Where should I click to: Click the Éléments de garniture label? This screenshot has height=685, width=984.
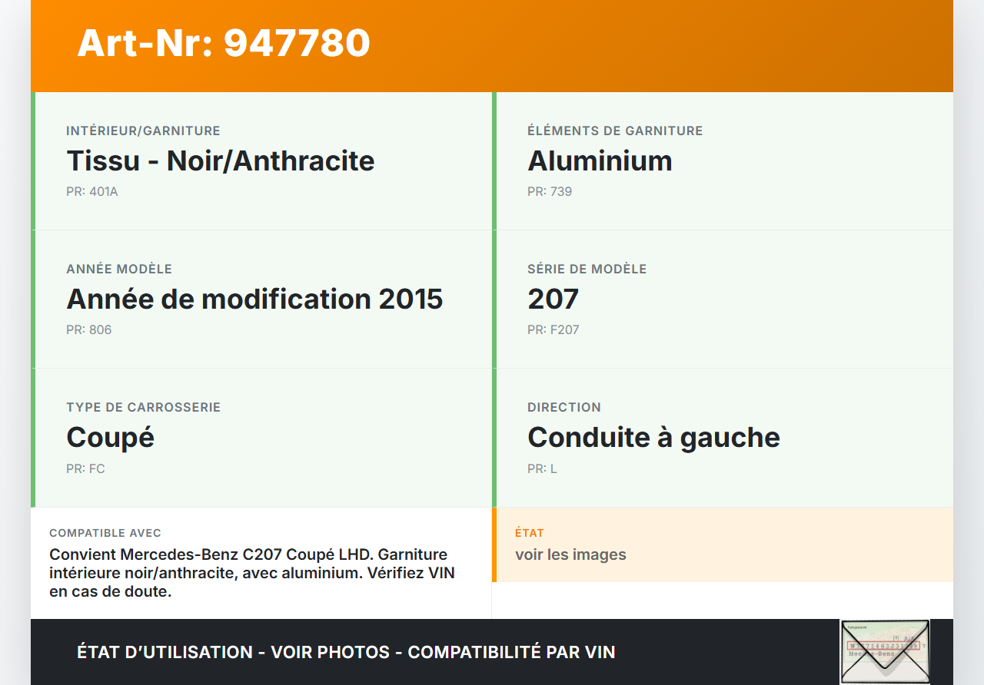[x=615, y=131]
